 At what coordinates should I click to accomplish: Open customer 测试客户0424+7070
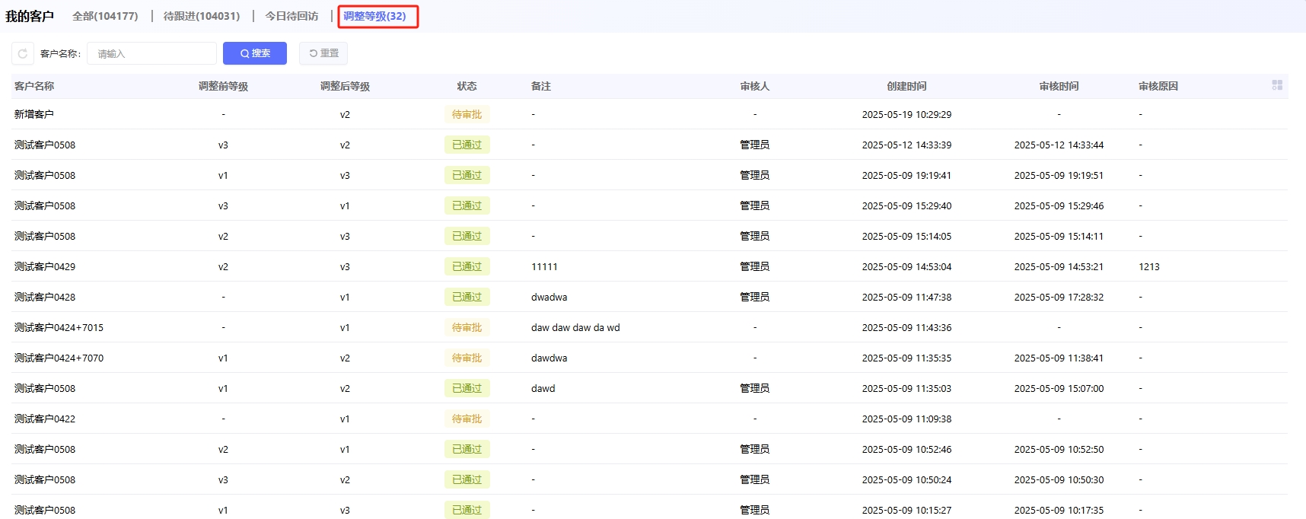[59, 358]
